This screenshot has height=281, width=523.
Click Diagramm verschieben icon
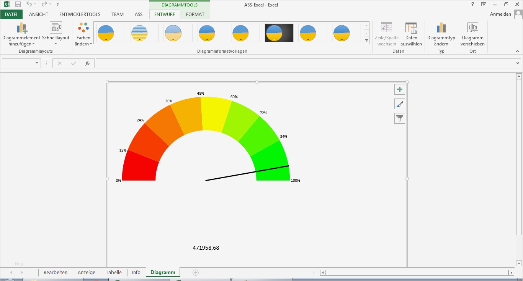472,28
